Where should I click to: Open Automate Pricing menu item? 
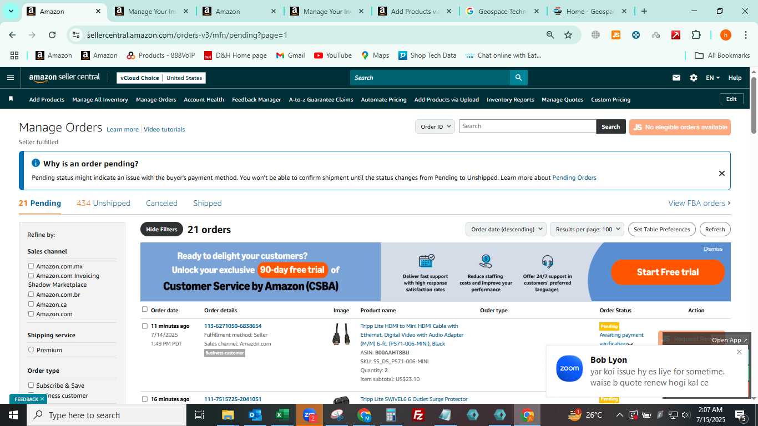(383, 99)
